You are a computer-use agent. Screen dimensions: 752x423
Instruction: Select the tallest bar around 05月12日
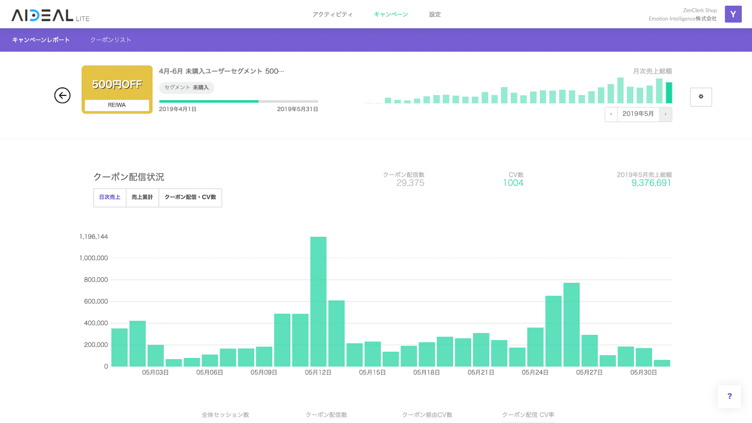click(x=319, y=301)
